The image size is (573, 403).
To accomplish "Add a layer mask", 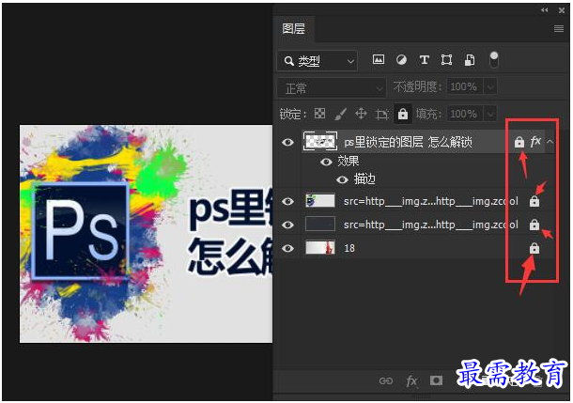I will point(436,380).
